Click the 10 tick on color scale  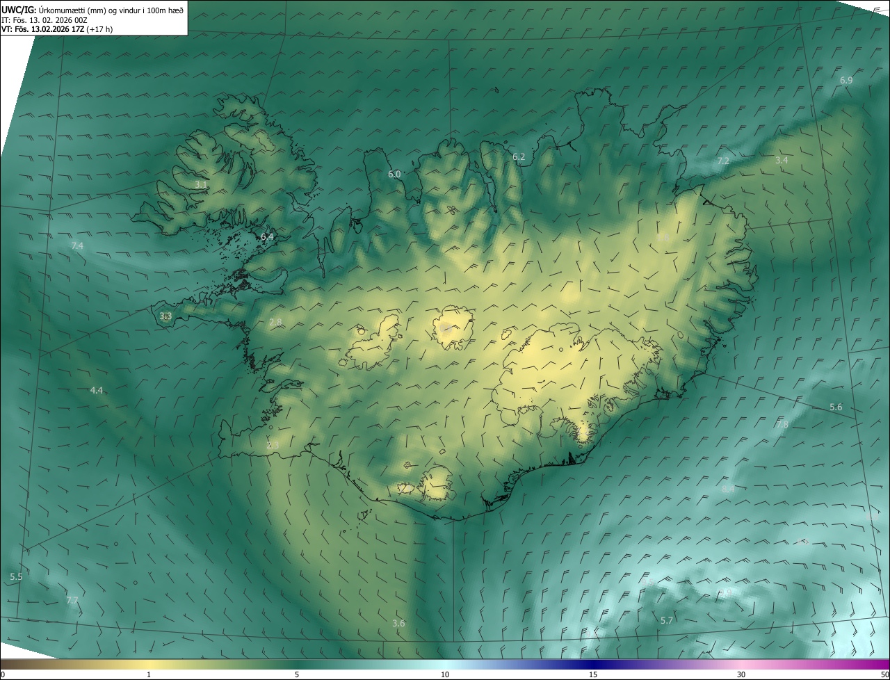coord(445,674)
